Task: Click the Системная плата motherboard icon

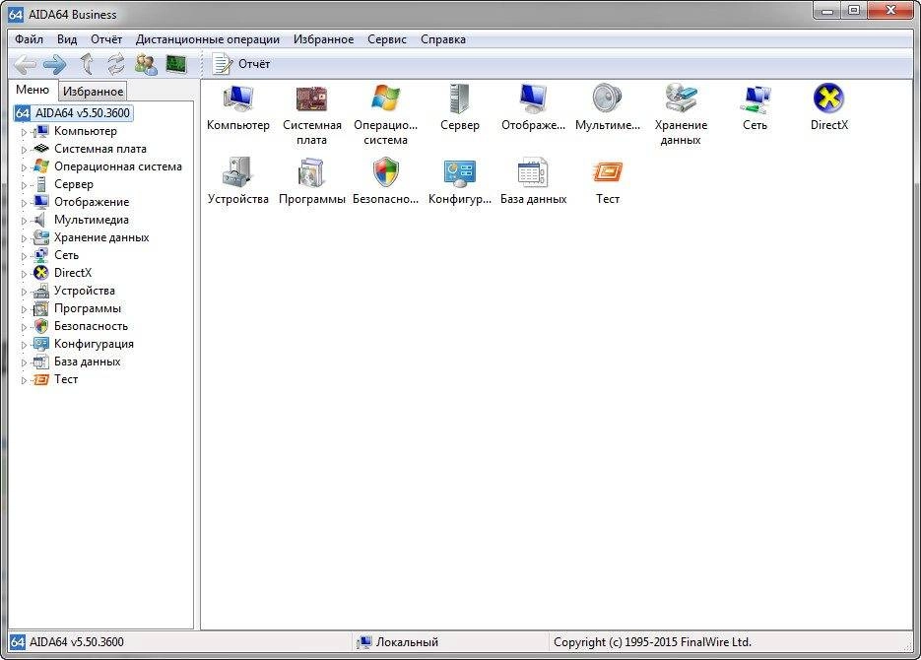Action: click(312, 99)
